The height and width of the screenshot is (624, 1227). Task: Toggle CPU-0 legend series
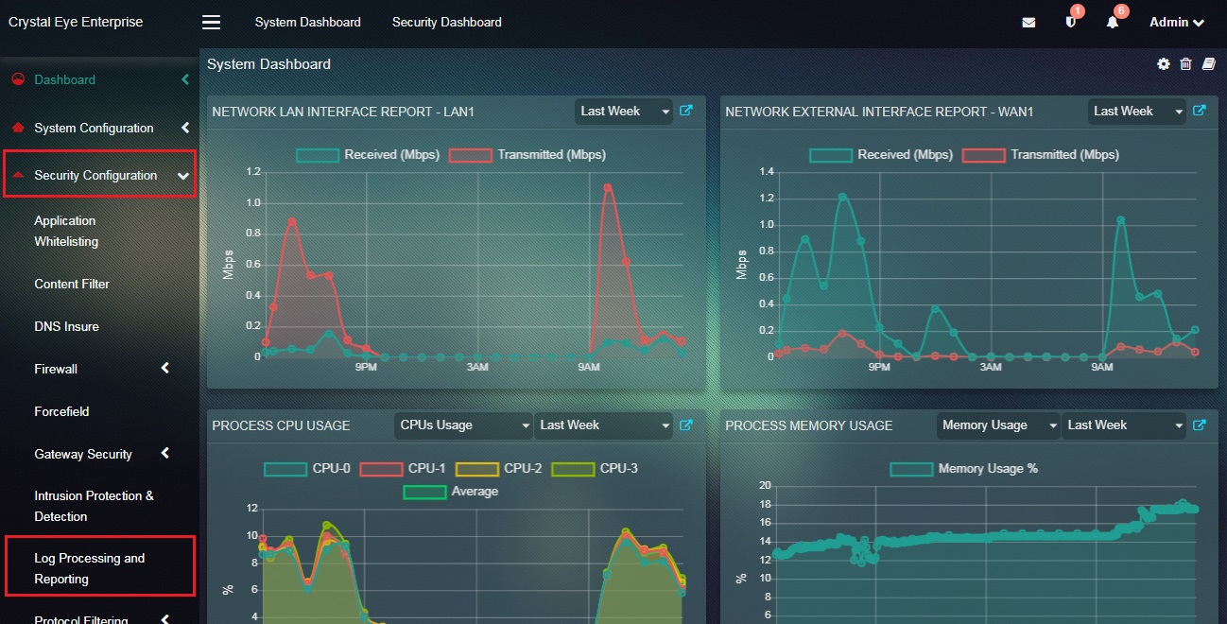click(307, 469)
